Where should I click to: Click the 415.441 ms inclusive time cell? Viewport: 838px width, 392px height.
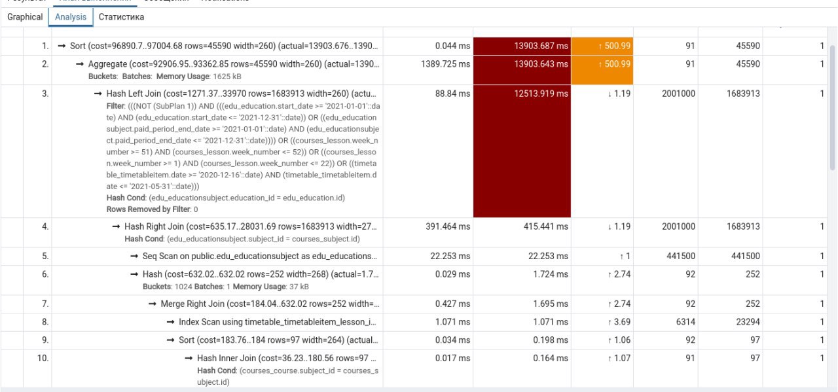coord(522,232)
